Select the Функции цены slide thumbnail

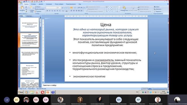coord(30,71)
